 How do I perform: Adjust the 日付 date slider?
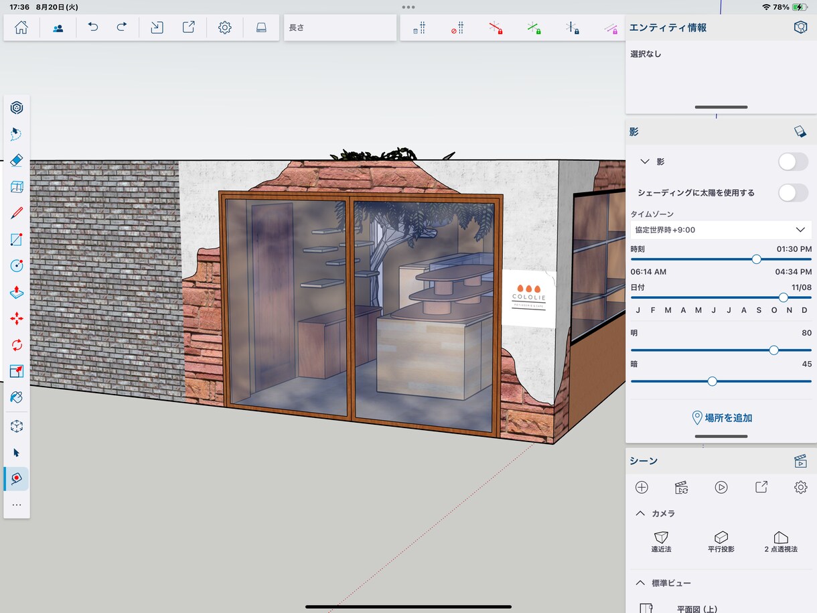(x=783, y=297)
